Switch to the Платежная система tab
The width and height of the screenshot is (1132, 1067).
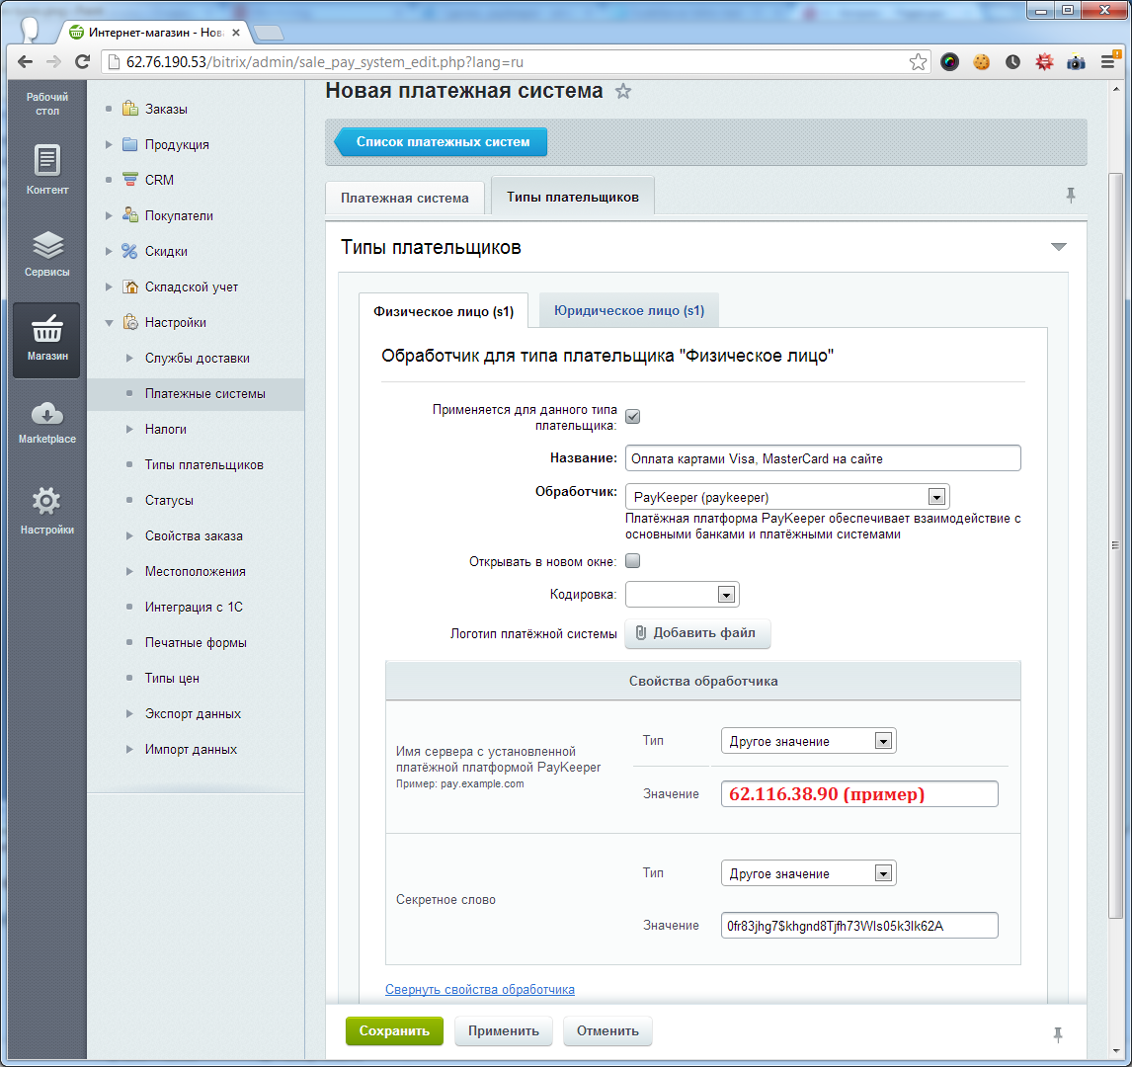tap(405, 198)
